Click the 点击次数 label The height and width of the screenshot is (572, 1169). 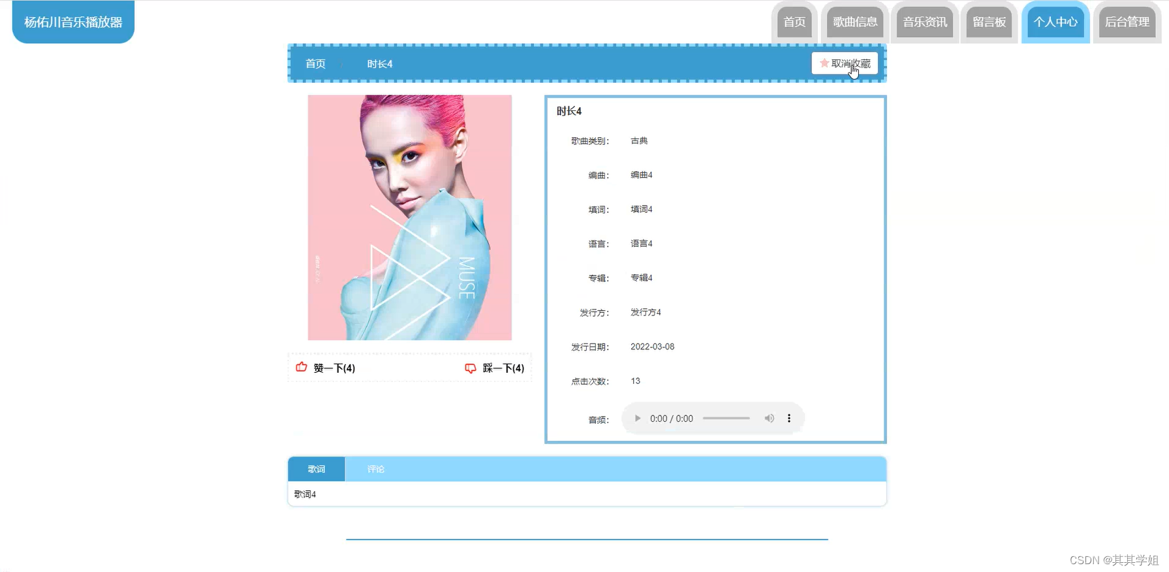(x=590, y=381)
